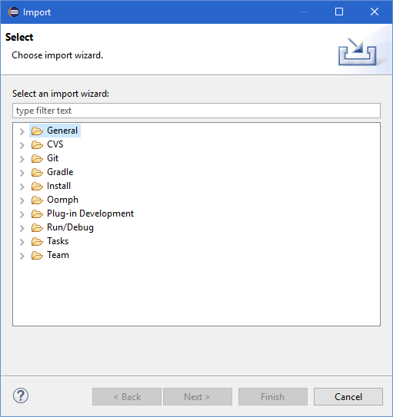Click the Gradle folder icon

click(x=37, y=172)
